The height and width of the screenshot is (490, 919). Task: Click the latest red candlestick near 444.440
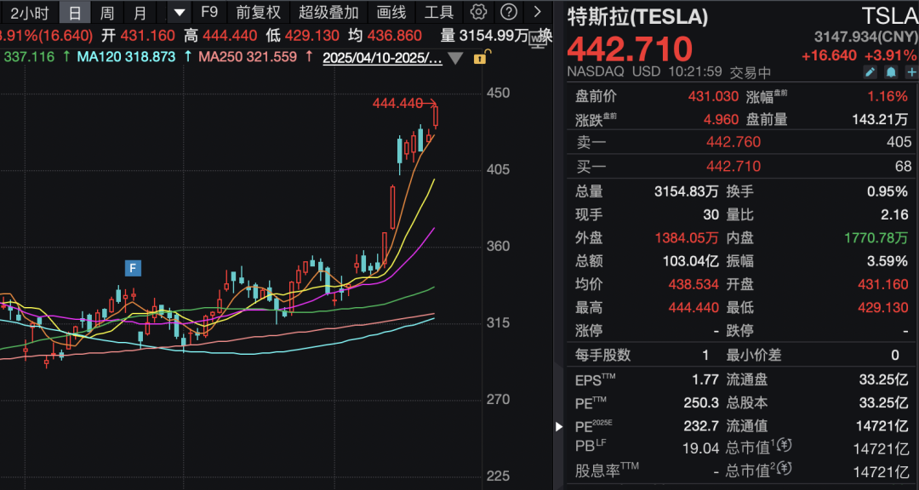[436, 117]
